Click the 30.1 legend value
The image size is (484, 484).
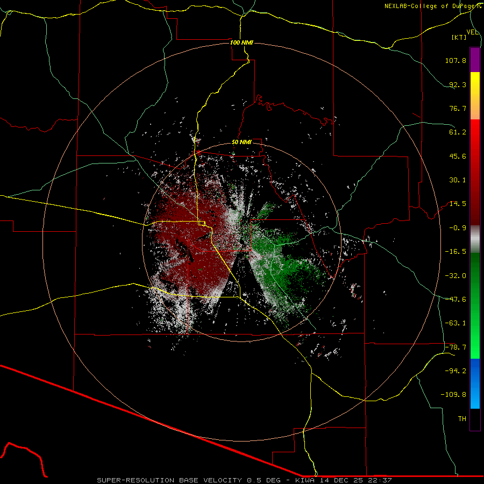click(x=458, y=180)
